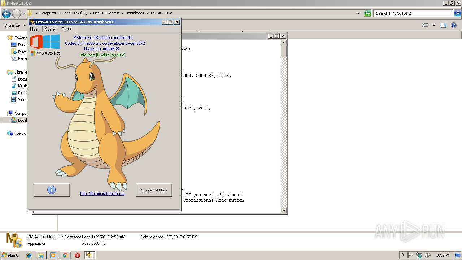
Task: Expand the arrow after Local Disk (C:) breadcrumb
Action: (90, 13)
